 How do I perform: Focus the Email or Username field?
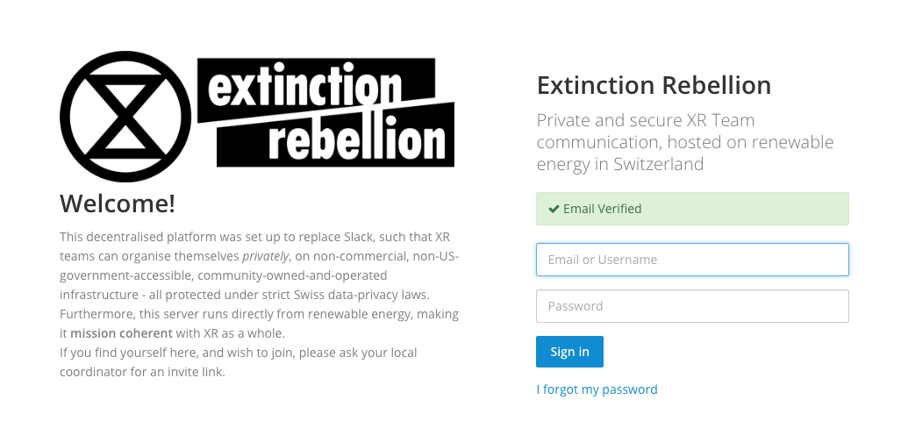click(x=692, y=260)
